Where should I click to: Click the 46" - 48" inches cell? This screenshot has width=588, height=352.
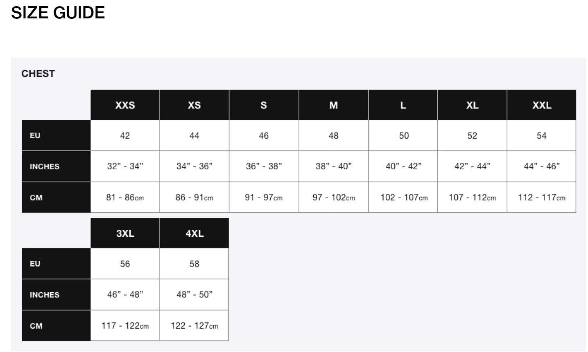pyautogui.click(x=125, y=295)
